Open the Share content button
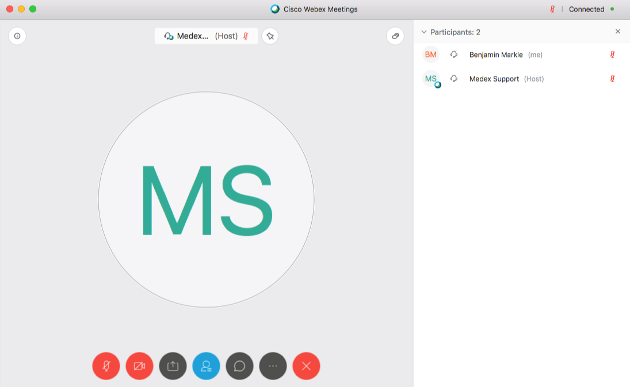Image resolution: width=630 pixels, height=387 pixels. pyautogui.click(x=173, y=366)
